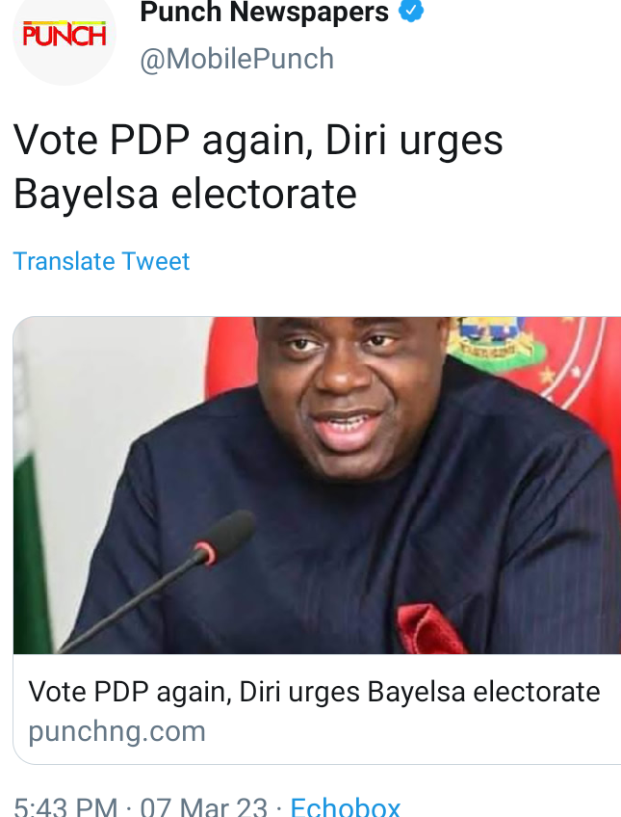Select the tweet headline text body
This screenshot has height=817, width=621.
pyautogui.click(x=258, y=168)
